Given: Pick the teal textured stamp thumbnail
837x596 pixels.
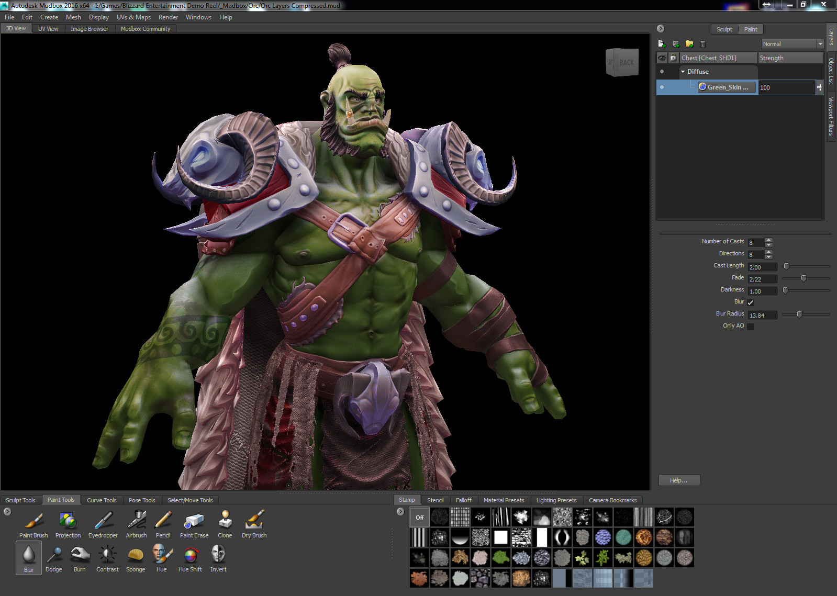Looking at the screenshot, I should (623, 537).
